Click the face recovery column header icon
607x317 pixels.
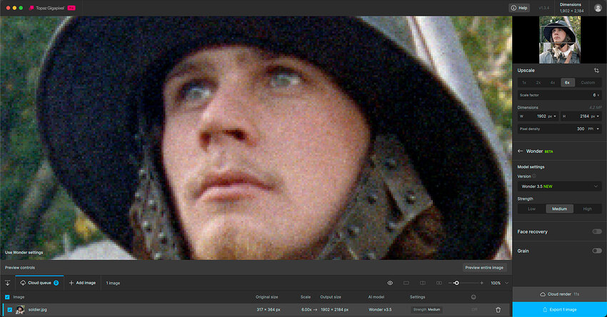(473, 297)
